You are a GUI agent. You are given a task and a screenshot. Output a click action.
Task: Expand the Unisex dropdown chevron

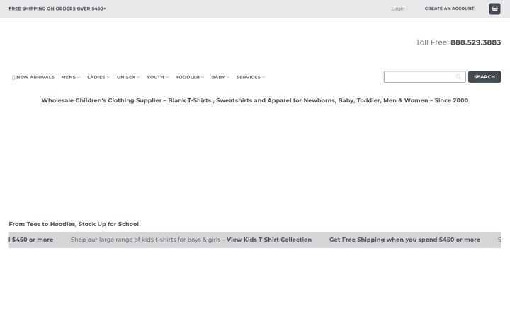[138, 77]
